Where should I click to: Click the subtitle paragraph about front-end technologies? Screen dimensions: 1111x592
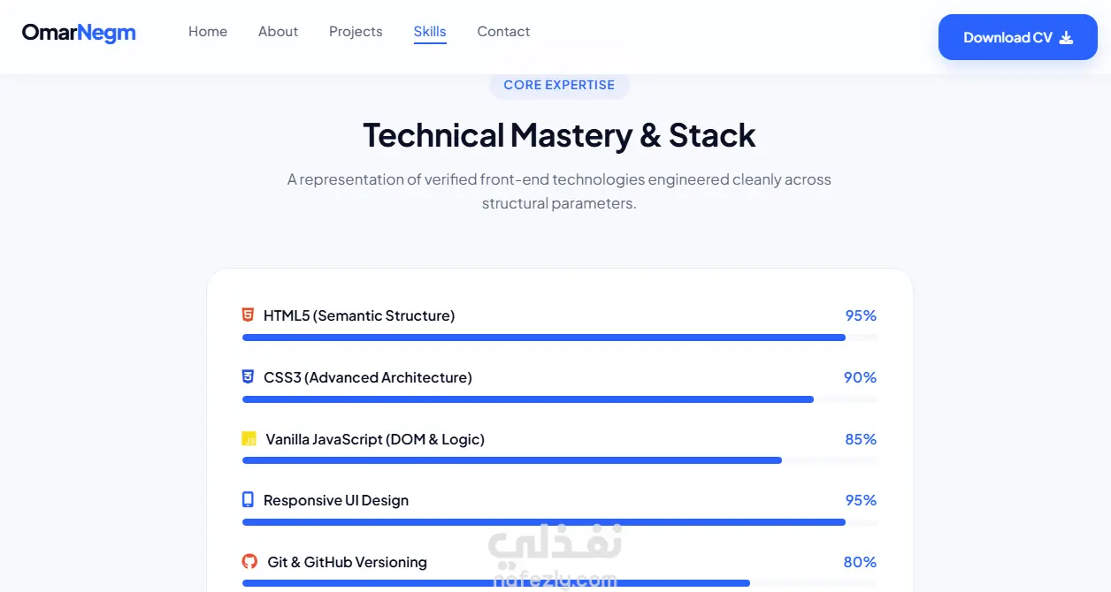(559, 191)
